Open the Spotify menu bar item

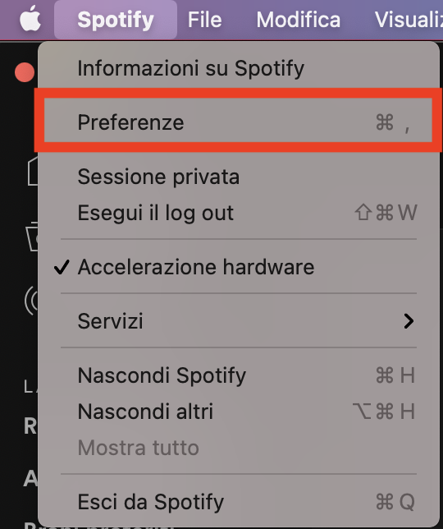[116, 20]
